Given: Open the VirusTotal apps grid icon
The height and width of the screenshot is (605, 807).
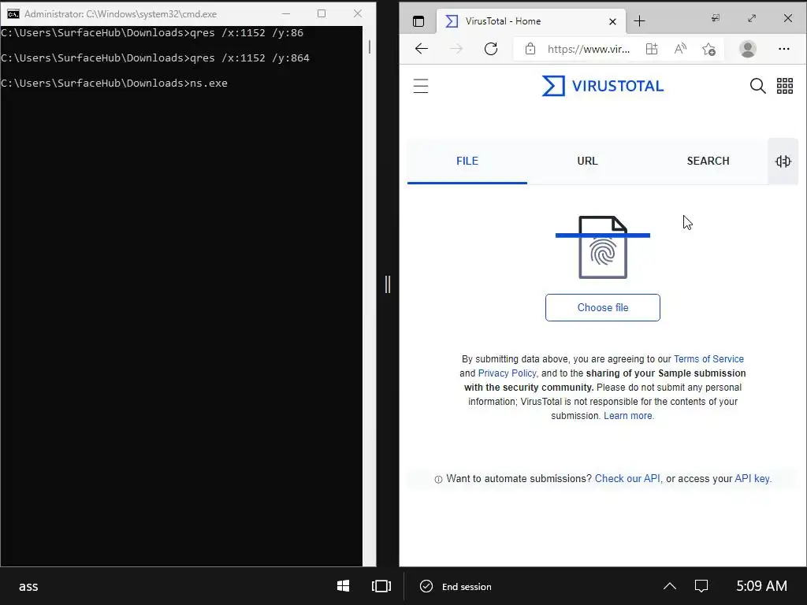Looking at the screenshot, I should tap(785, 86).
